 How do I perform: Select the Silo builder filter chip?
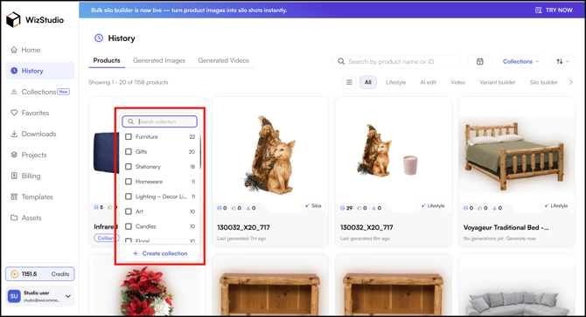(x=544, y=82)
